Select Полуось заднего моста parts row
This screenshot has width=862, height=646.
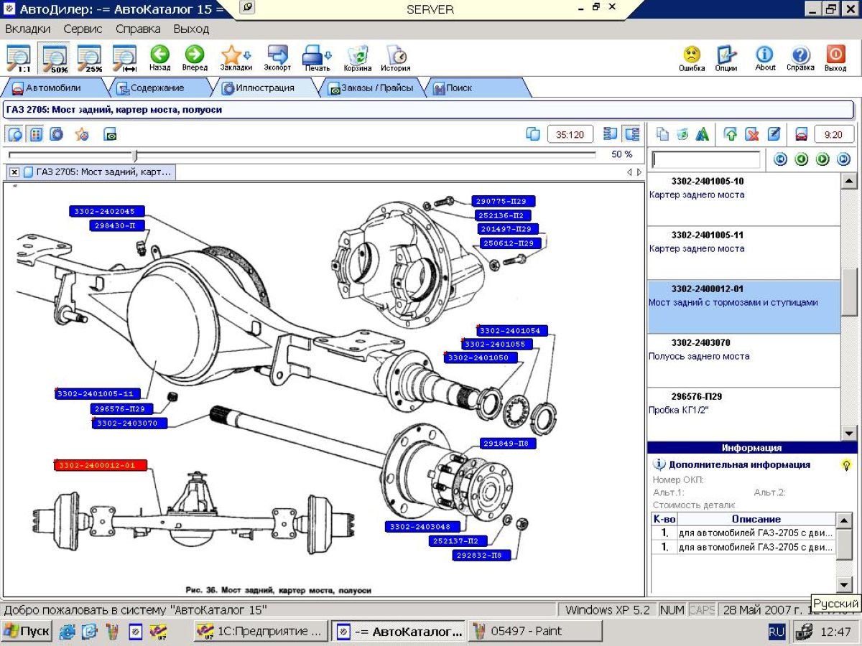pyautogui.click(x=743, y=360)
